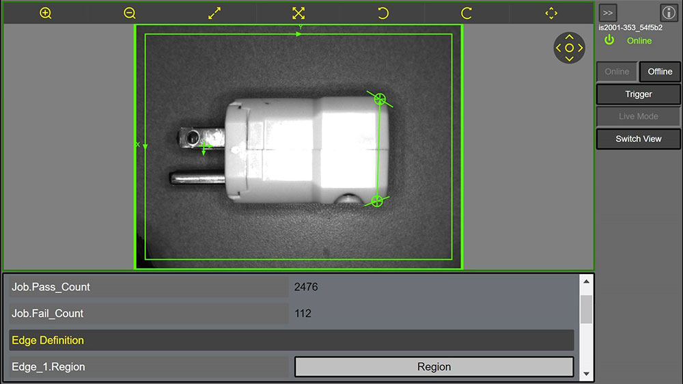
Task: Click the diagonal double-arrow zoom-to-fit icon
Action: [x=214, y=13]
